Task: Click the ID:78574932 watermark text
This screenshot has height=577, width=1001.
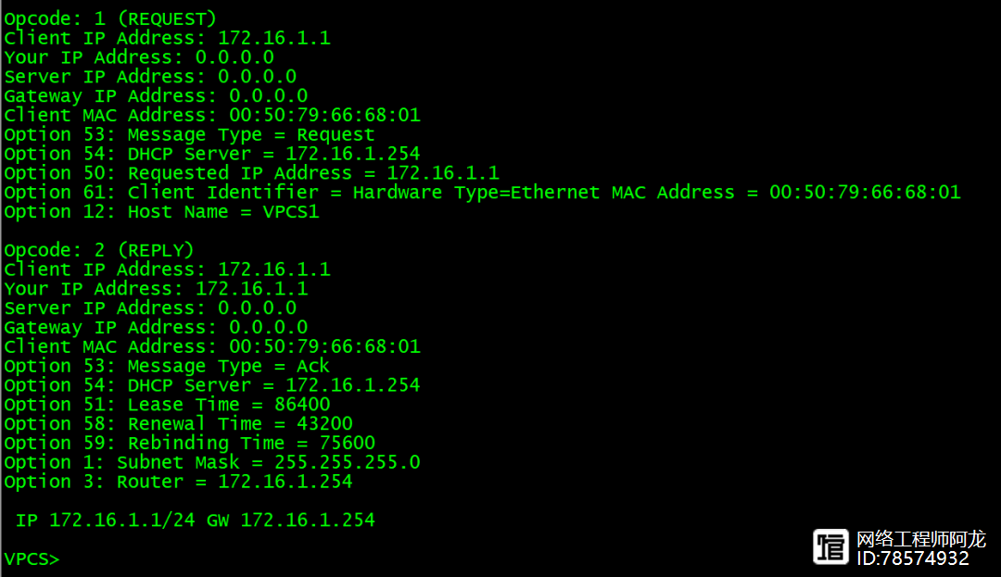Action: point(912,558)
